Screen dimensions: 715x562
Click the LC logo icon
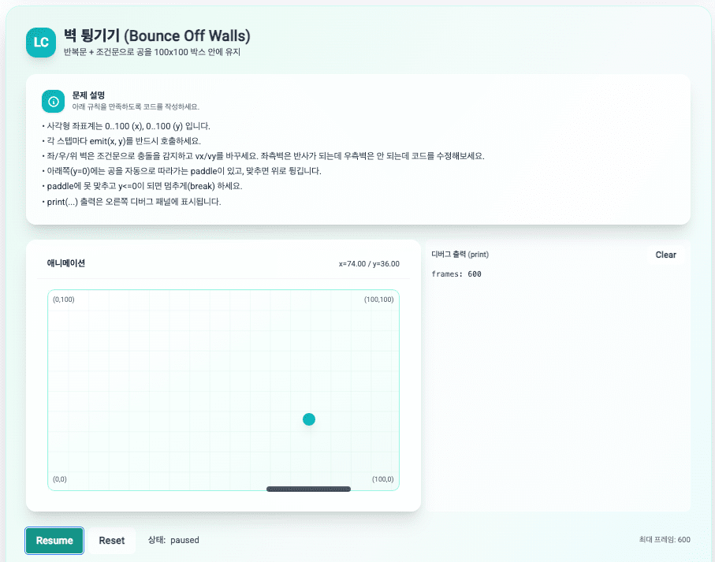point(41,43)
